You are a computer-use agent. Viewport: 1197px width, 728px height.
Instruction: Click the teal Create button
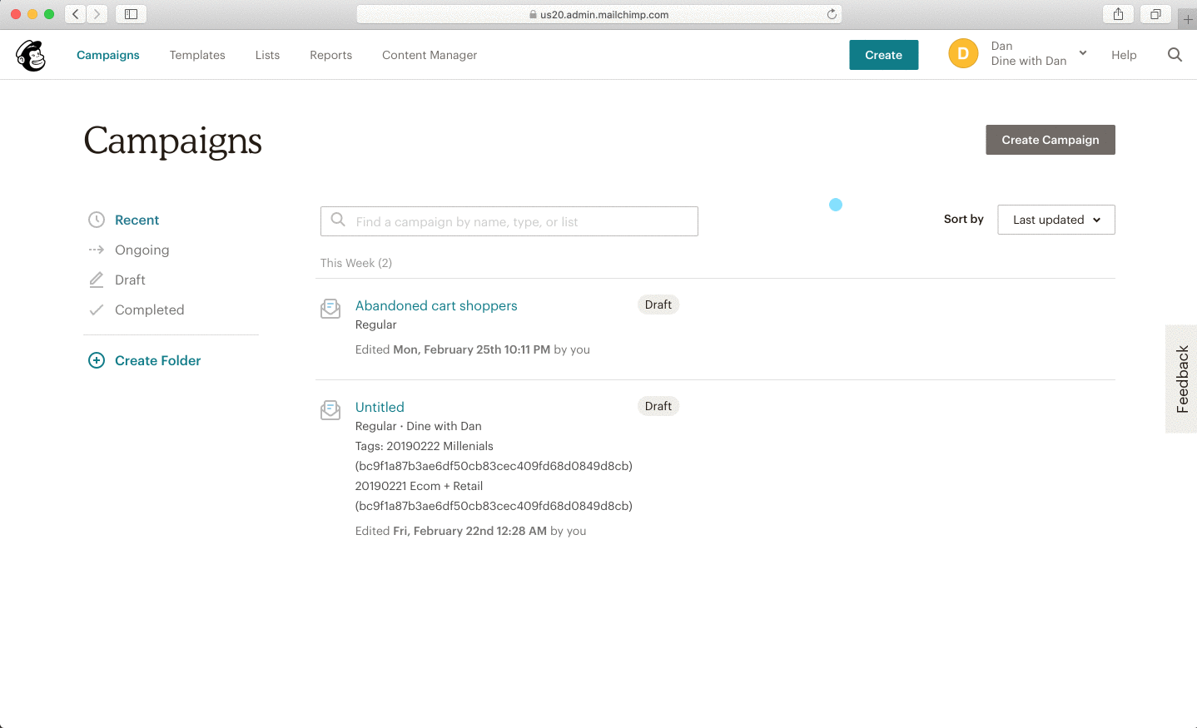[x=883, y=55]
